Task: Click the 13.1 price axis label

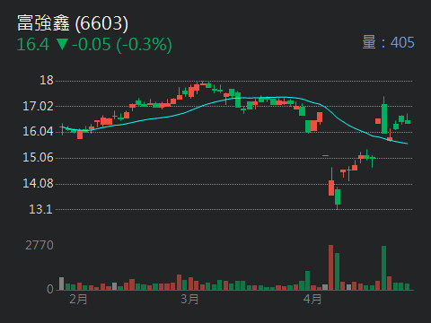Action: coord(40,209)
